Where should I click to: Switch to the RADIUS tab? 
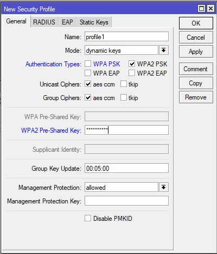[x=44, y=22]
